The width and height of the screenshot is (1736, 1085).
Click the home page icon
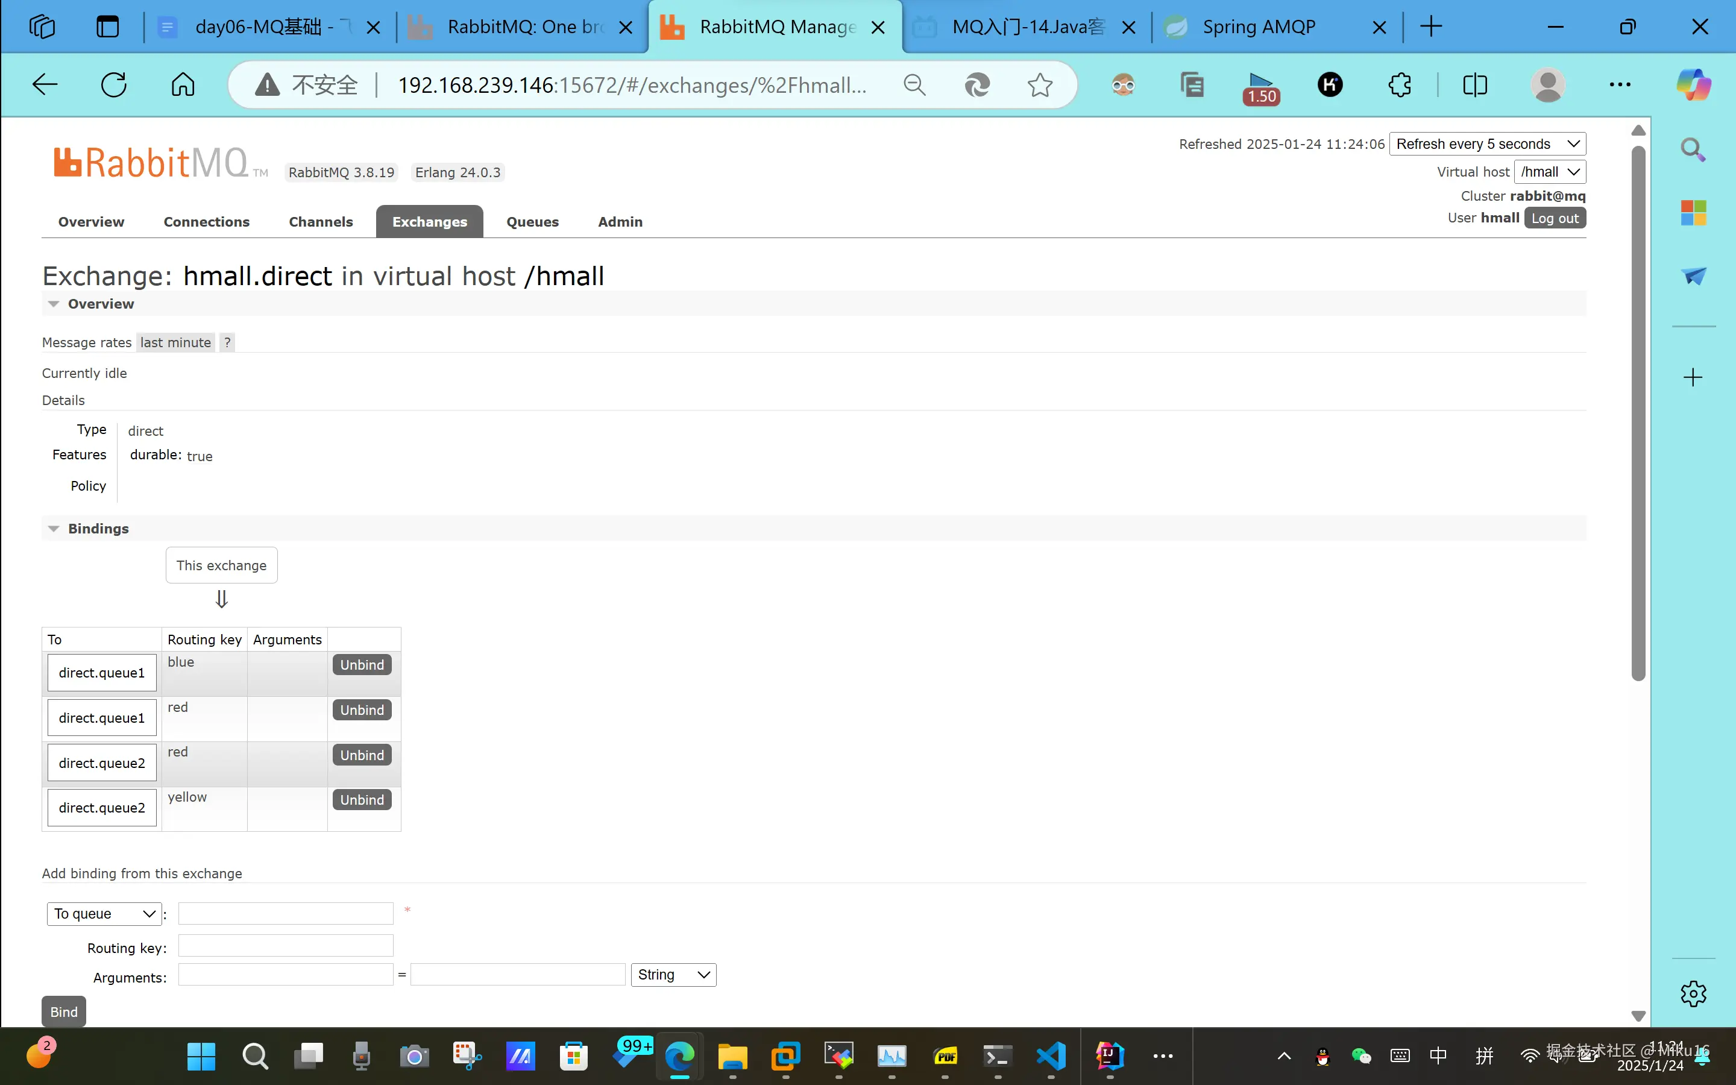tap(183, 84)
